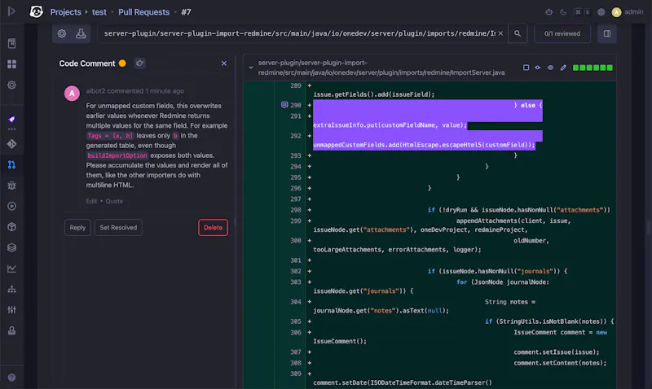Screen dimensions: 652x389
Task: Click the Reply button
Action: [x=77, y=228]
